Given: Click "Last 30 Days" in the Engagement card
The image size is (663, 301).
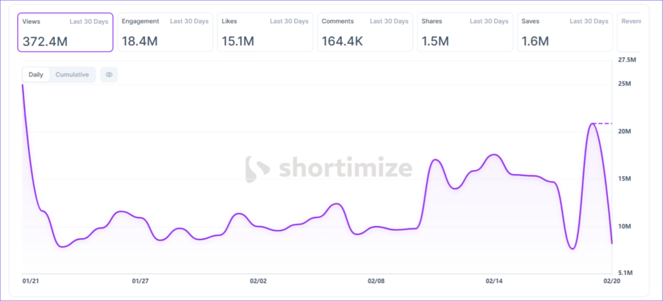Looking at the screenshot, I should point(189,21).
